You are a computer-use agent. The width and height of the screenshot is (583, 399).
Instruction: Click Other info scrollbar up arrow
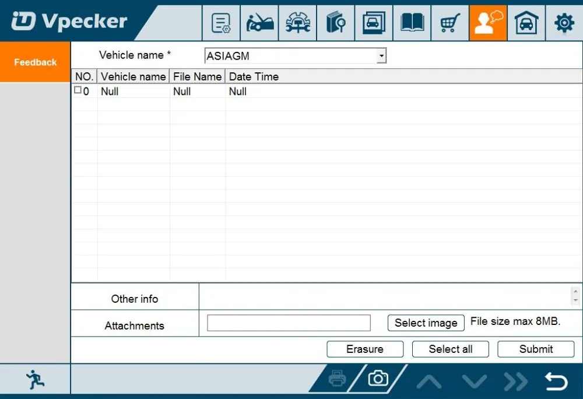(575, 291)
